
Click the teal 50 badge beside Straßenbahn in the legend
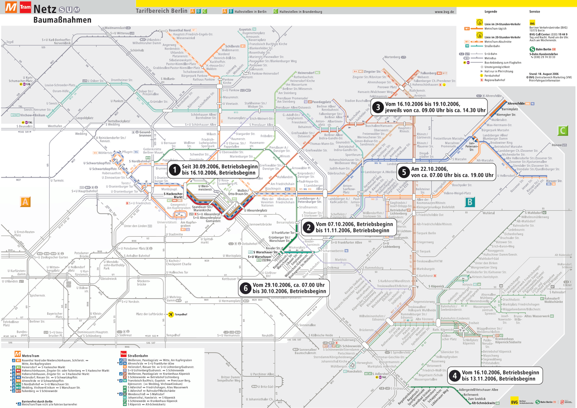click(x=466, y=46)
